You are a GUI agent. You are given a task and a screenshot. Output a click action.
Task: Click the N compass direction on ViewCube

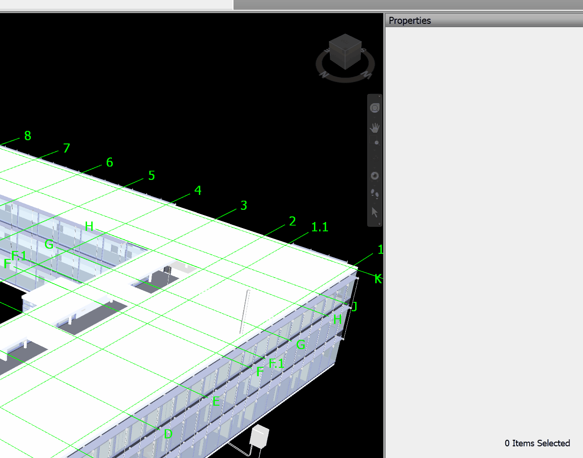pyautogui.click(x=324, y=75)
